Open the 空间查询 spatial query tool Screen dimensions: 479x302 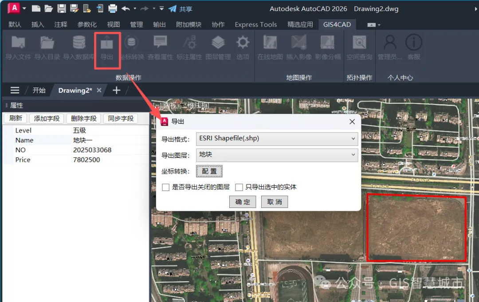(359, 47)
